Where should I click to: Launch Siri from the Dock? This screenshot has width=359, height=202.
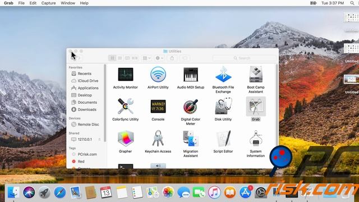pyautogui.click(x=29, y=192)
